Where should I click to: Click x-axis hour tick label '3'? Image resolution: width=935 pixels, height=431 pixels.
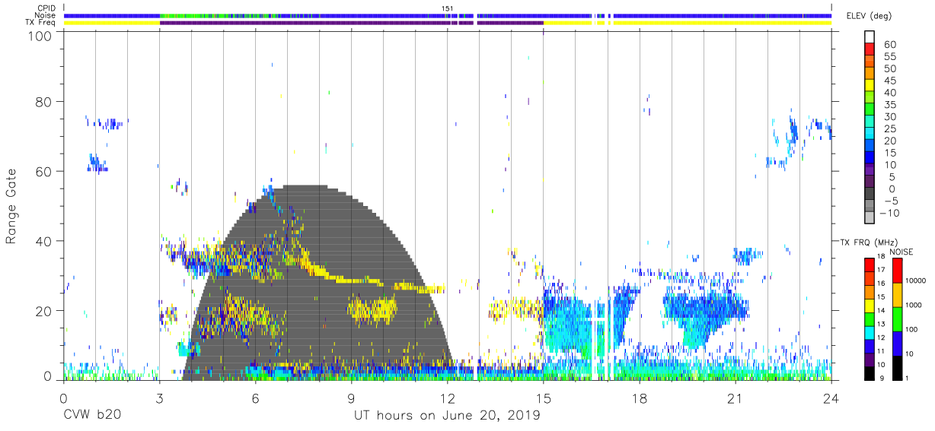[159, 399]
